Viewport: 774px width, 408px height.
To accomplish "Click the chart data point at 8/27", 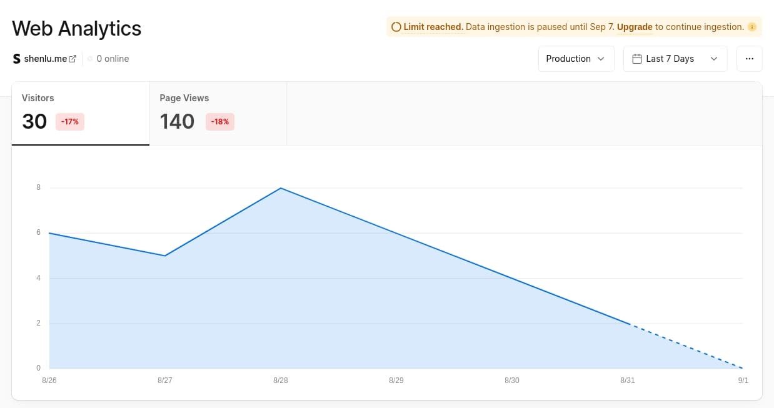I will [165, 256].
